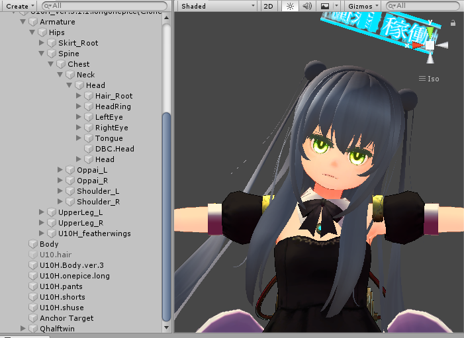The width and height of the screenshot is (464, 338).
Task: Toggle scene effects image icon
Action: pyautogui.click(x=325, y=6)
